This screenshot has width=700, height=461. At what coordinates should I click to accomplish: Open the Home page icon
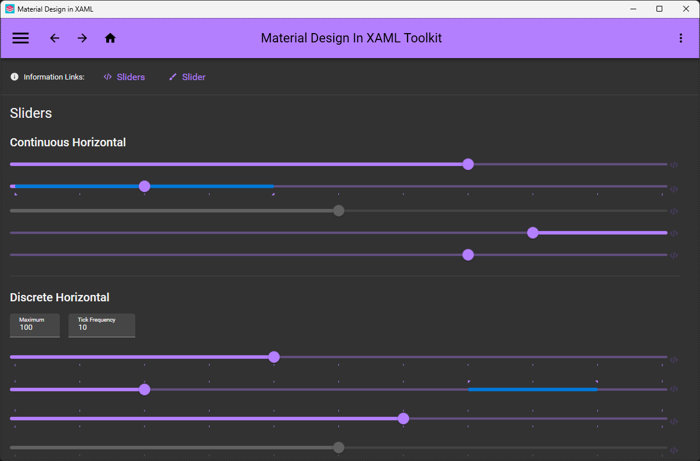tap(110, 38)
